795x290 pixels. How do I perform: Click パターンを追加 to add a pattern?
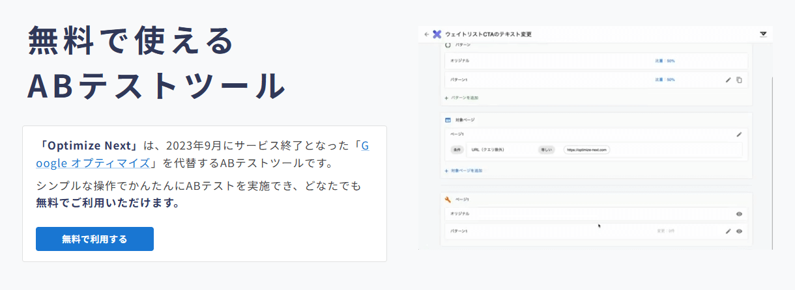point(465,98)
